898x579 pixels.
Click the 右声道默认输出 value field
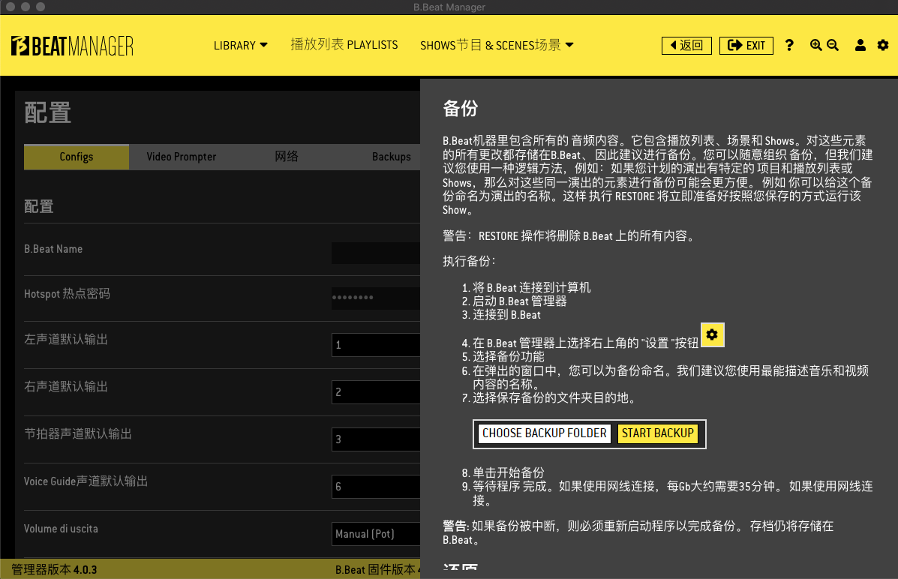click(x=376, y=392)
